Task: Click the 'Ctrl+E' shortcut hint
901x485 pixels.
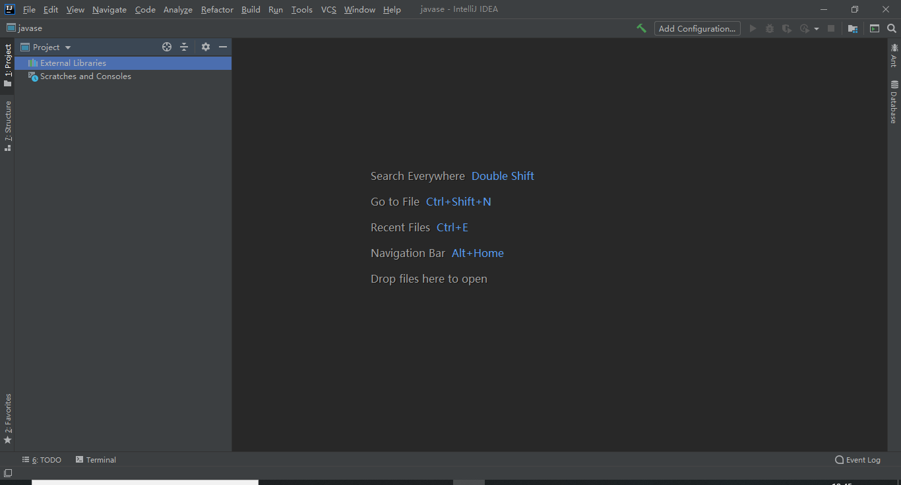Action: (x=452, y=227)
